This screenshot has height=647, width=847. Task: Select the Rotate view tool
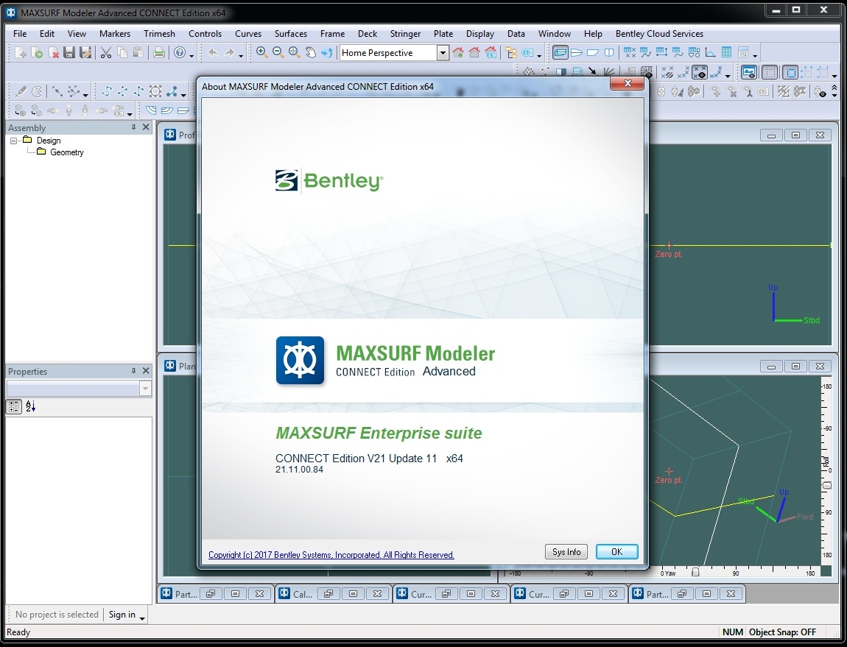[326, 52]
